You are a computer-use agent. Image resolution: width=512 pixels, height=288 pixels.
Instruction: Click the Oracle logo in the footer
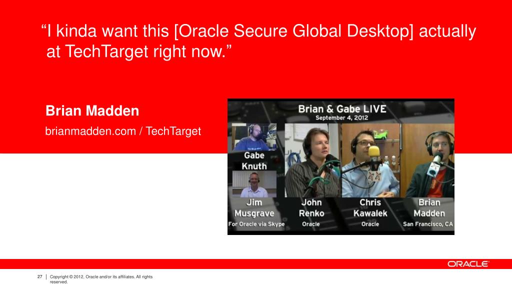468,264
